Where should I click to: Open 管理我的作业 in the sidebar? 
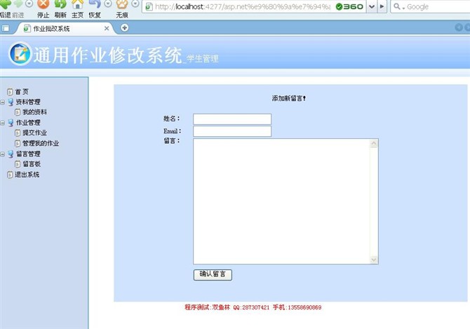pos(41,143)
